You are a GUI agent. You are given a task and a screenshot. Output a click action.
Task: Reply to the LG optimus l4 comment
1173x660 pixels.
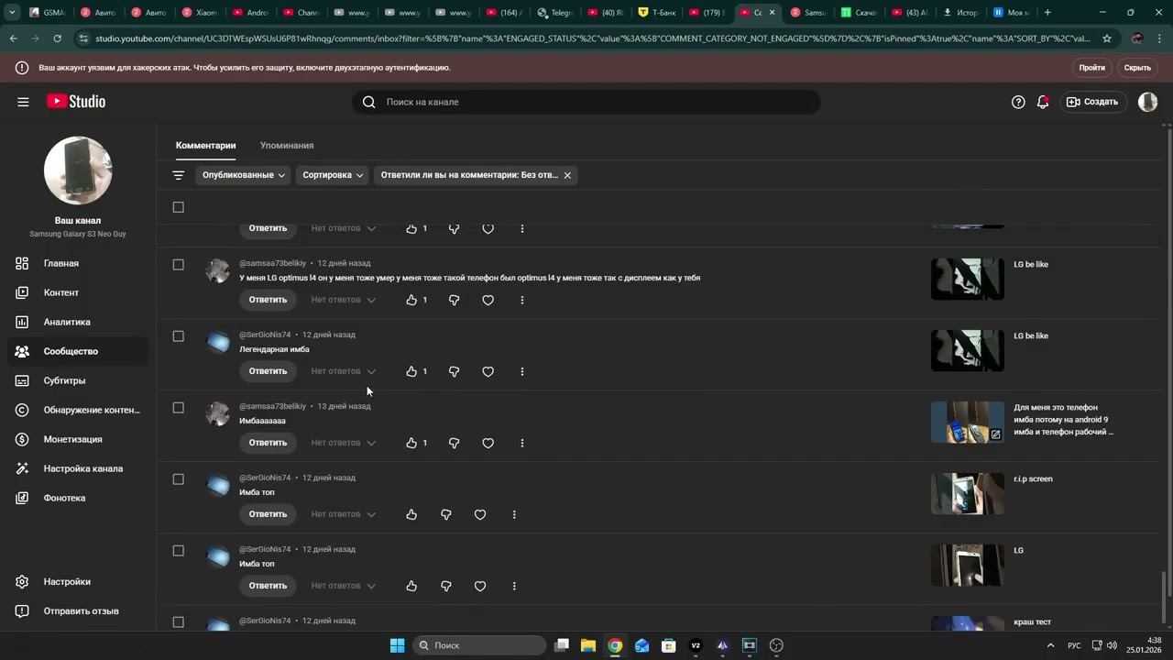(268, 300)
